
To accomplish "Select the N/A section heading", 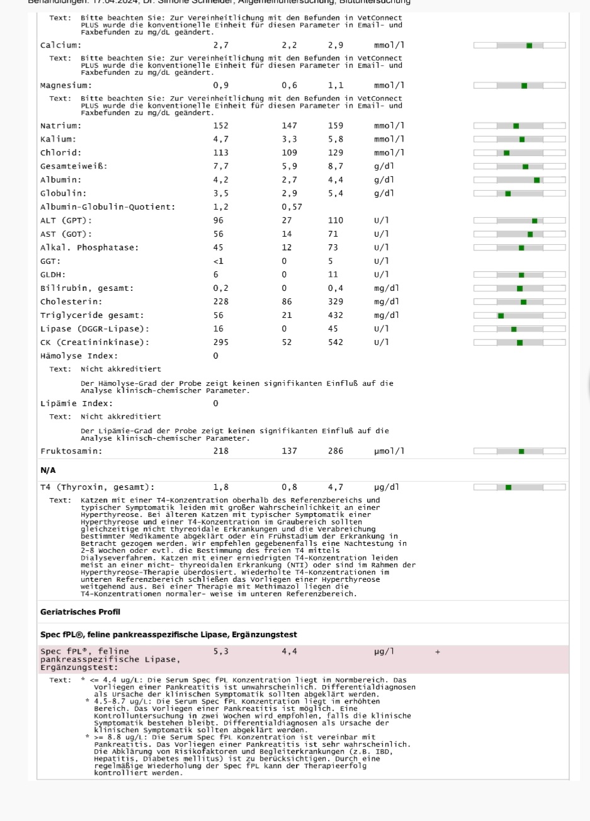I will click(49, 470).
